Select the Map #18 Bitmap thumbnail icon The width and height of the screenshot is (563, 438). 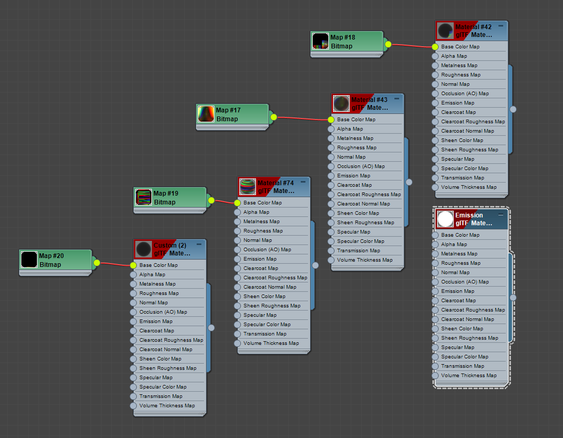tap(320, 42)
